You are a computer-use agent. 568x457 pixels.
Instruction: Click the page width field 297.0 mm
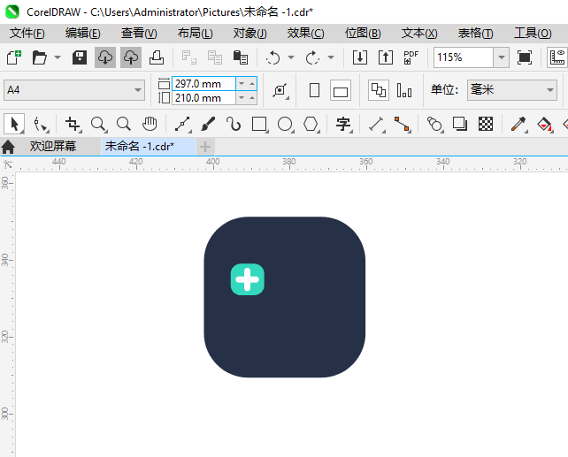pyautogui.click(x=203, y=84)
